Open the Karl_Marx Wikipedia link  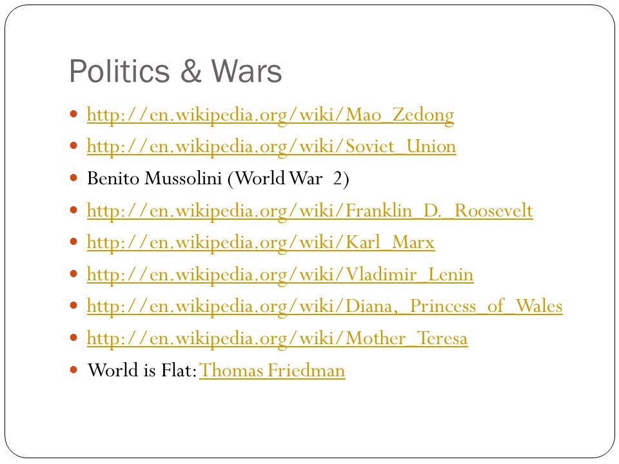pyautogui.click(x=260, y=243)
